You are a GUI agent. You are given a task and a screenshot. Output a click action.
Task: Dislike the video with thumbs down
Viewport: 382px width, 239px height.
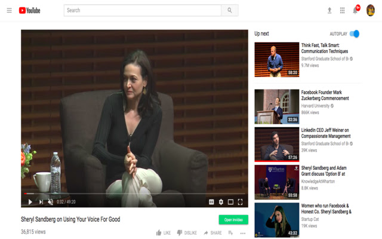pos(187,233)
